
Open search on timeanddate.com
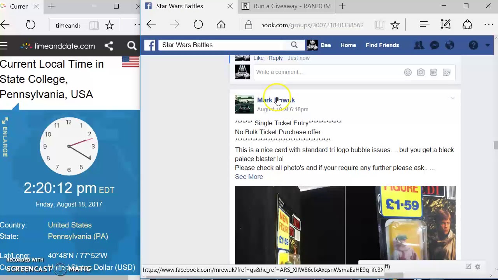click(x=132, y=46)
